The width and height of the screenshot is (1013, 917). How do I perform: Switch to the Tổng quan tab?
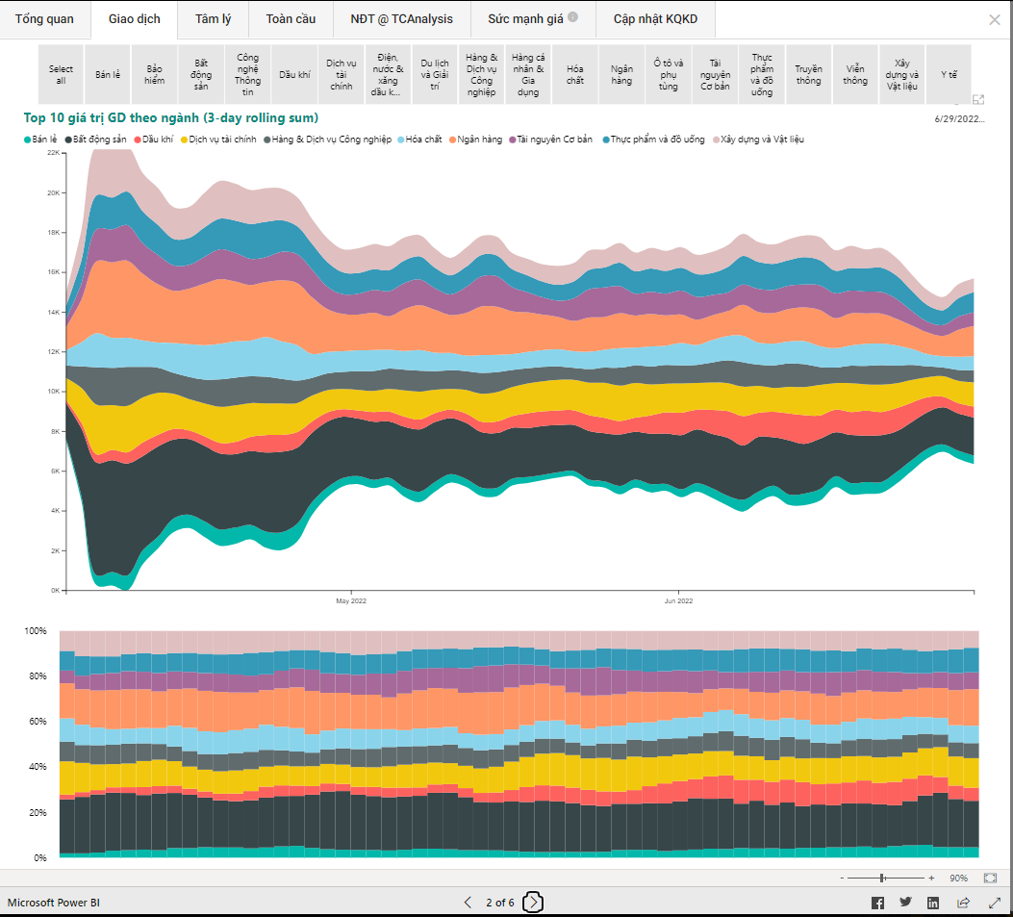click(44, 19)
